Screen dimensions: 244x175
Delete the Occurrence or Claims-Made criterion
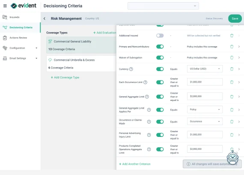232,122
